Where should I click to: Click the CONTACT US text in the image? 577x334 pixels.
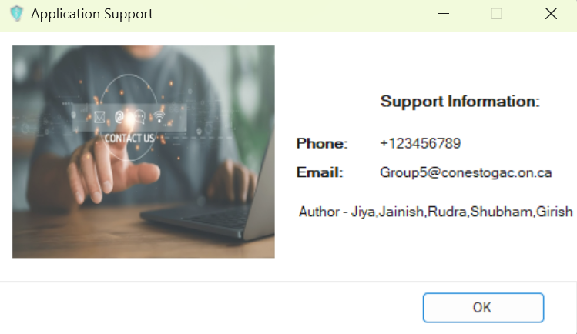click(x=129, y=139)
